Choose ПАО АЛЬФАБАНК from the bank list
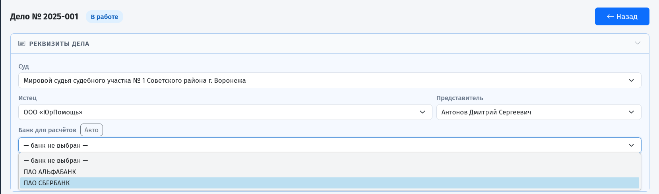 (330, 172)
